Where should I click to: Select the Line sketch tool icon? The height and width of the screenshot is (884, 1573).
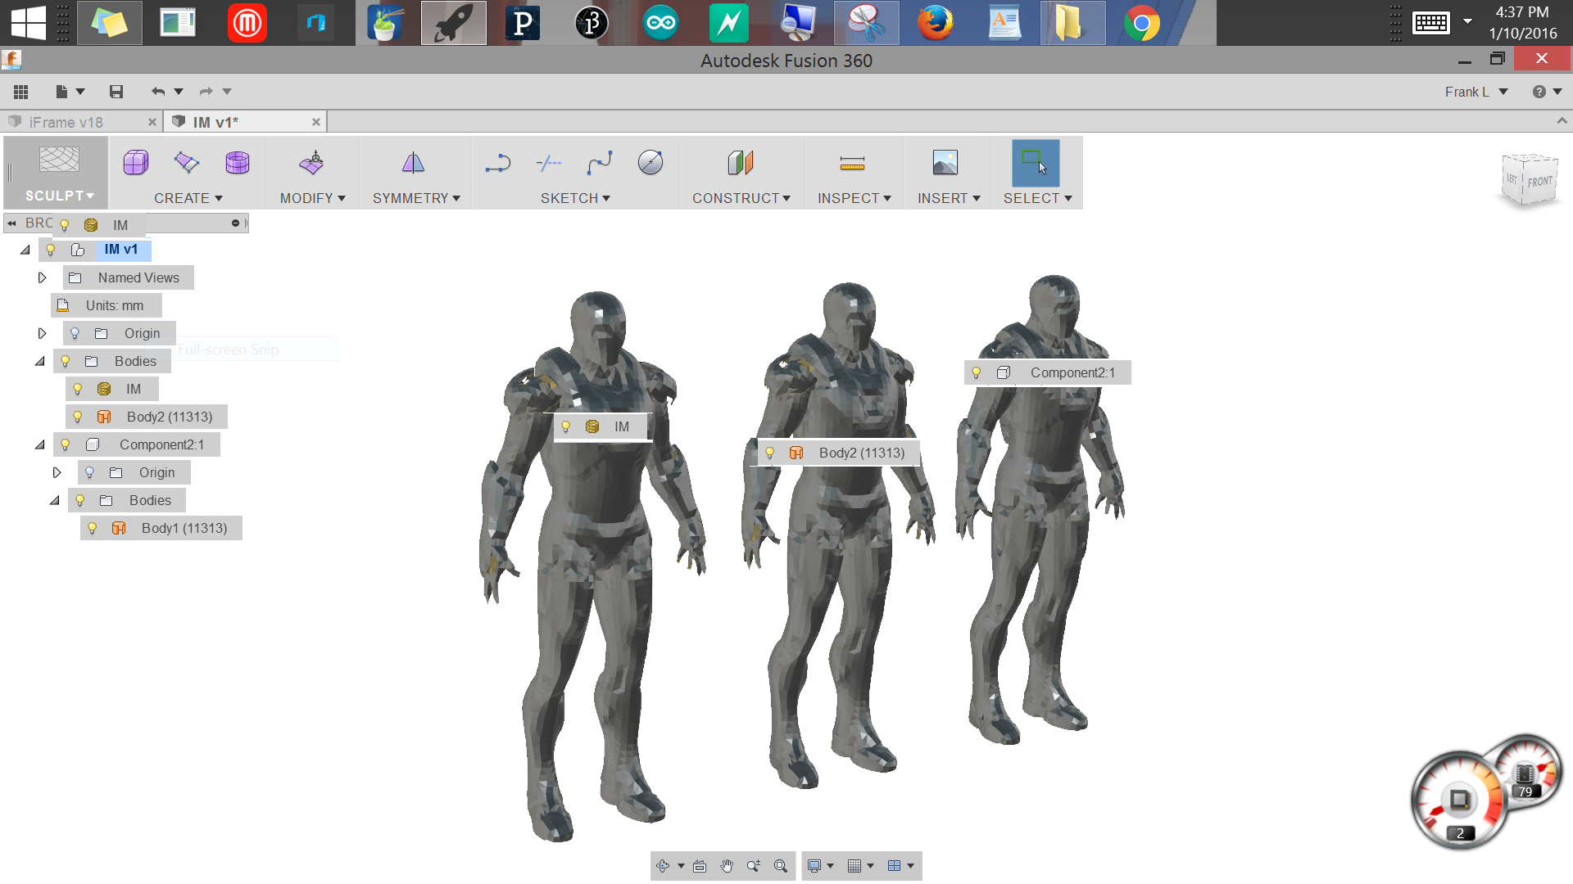[497, 163]
